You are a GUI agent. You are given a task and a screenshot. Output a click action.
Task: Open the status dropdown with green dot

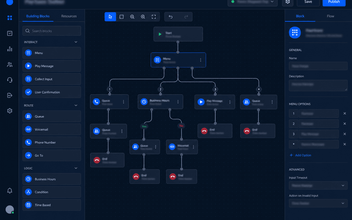pos(252,2)
